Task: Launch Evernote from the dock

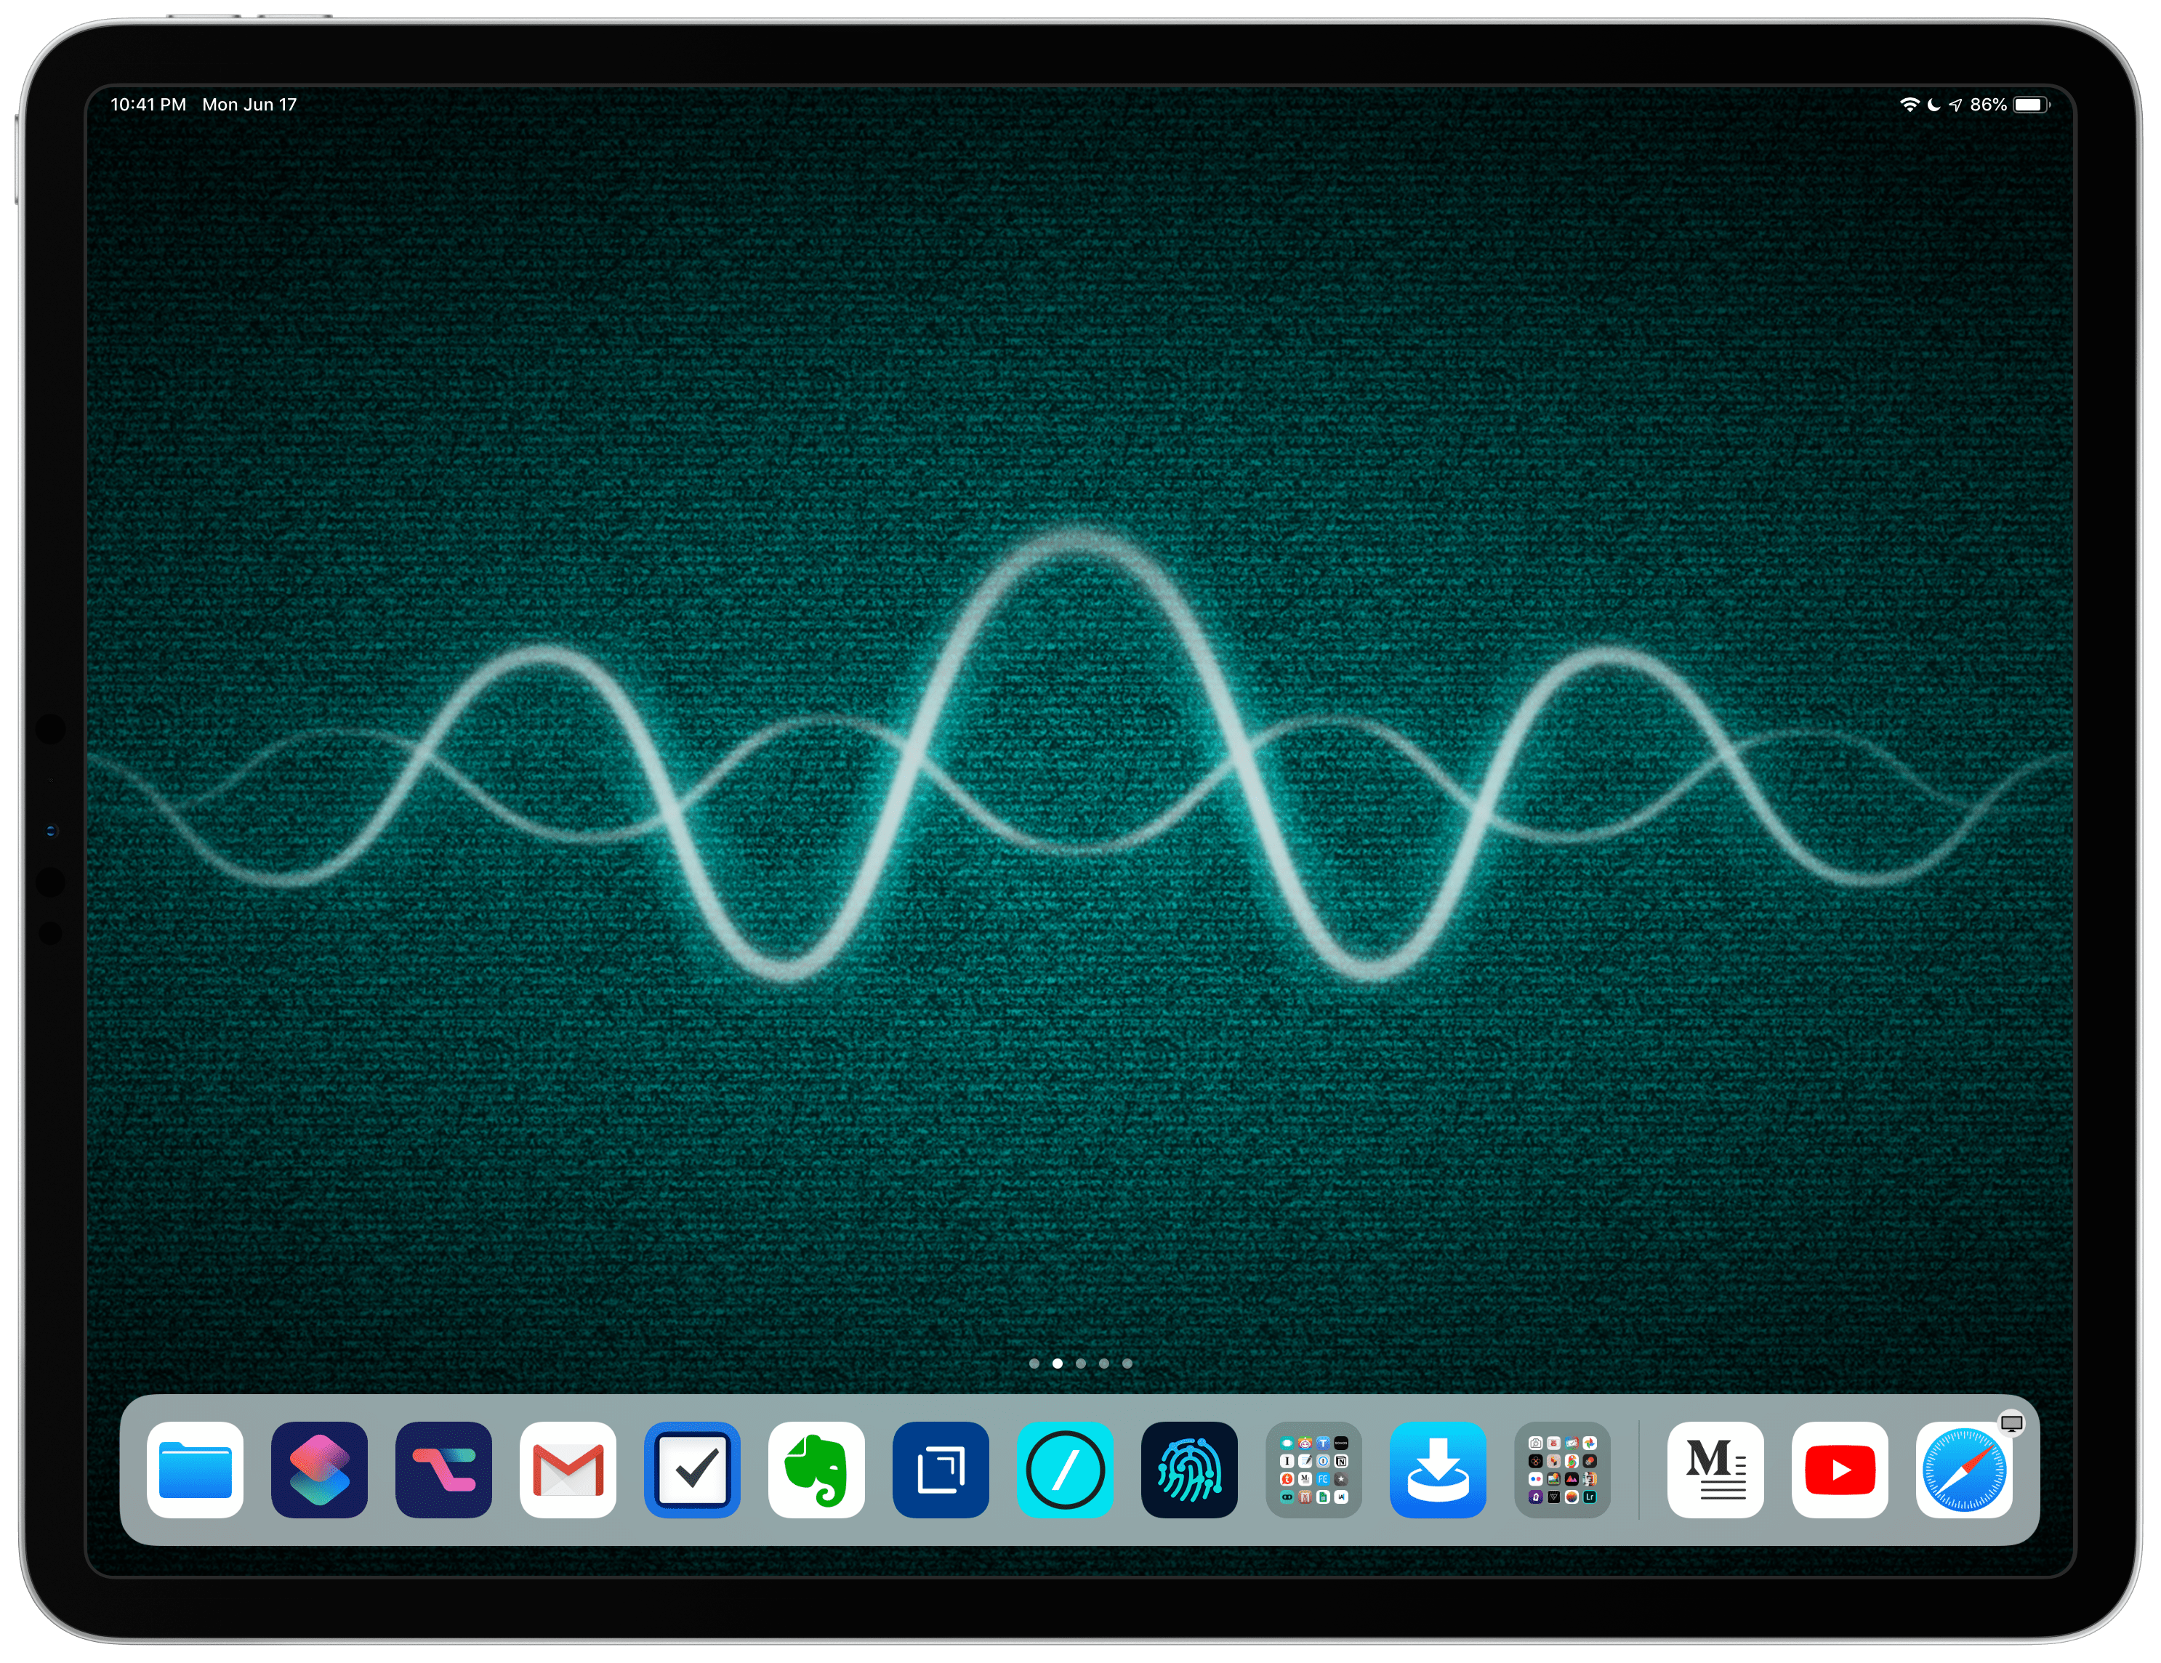Action: [817, 1471]
